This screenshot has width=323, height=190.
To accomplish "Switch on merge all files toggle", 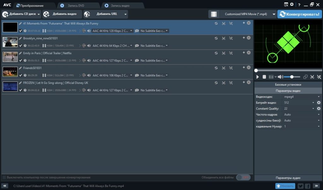I will click(243, 177).
